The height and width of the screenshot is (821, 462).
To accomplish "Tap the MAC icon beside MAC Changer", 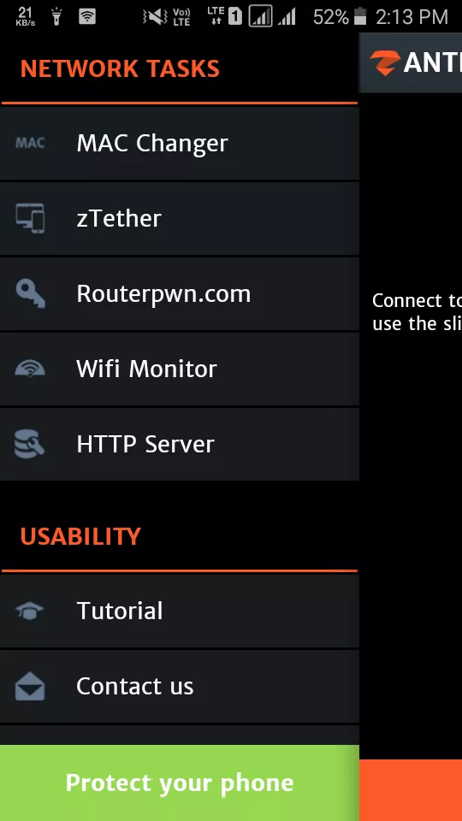I will (30, 143).
